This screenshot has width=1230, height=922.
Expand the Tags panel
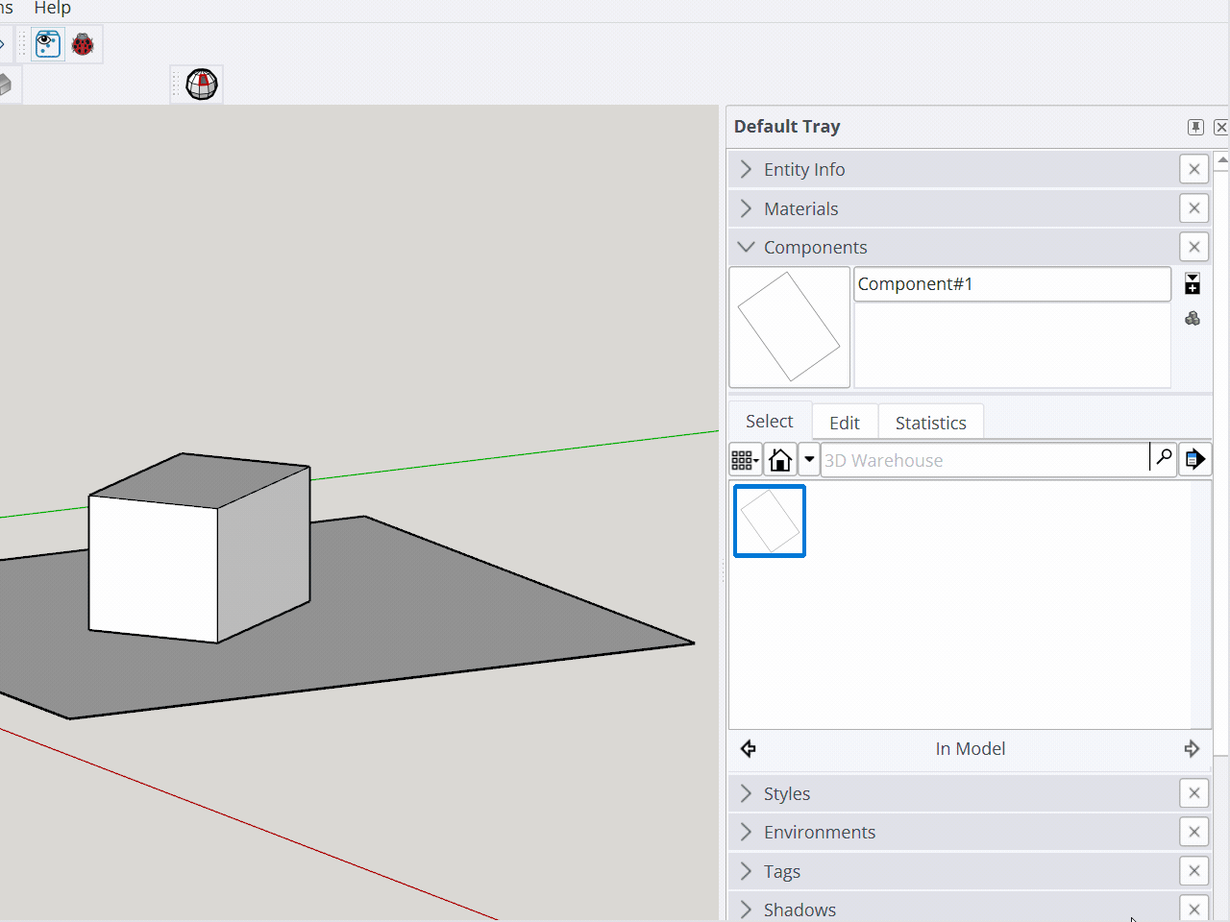click(x=747, y=871)
